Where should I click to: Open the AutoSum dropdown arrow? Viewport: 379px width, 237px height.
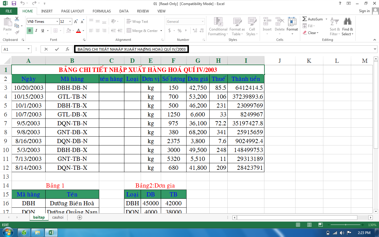tap(326, 19)
